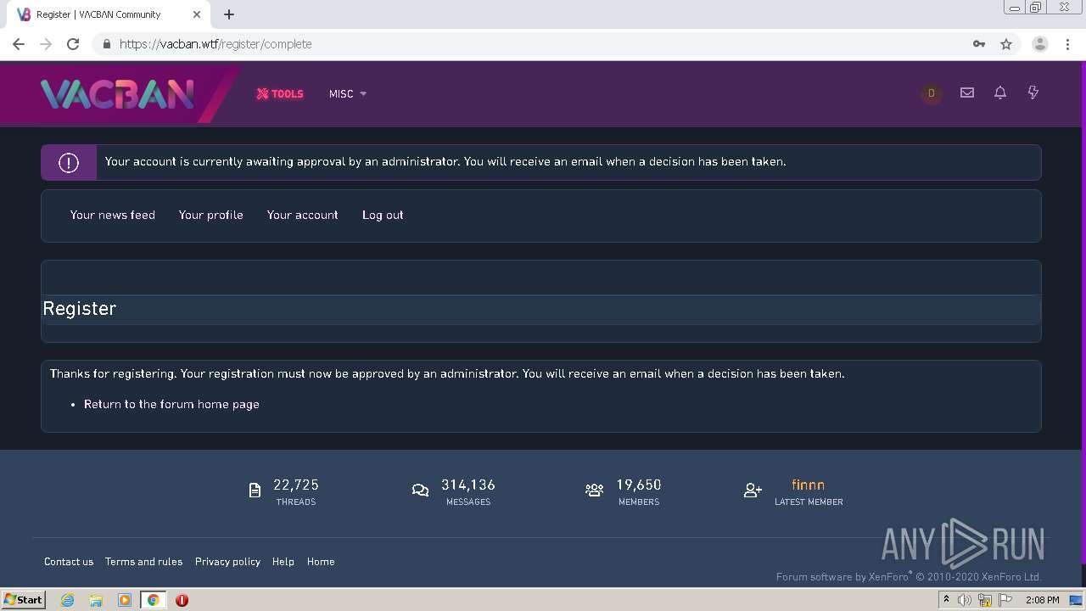Open the Windows Start menu
Screen dimensions: 1086x611
pos(23,600)
